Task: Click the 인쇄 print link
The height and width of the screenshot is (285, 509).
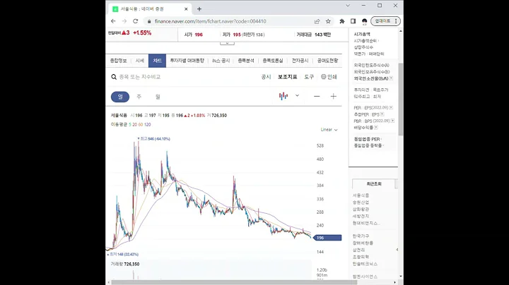Action: [x=332, y=77]
